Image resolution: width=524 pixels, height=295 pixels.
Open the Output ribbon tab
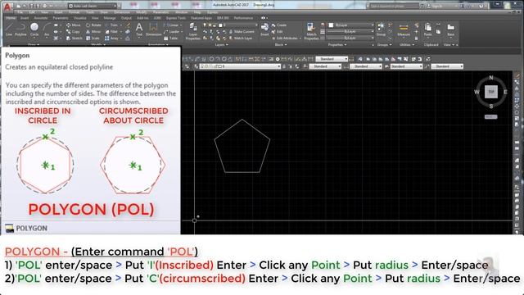tap(126, 18)
